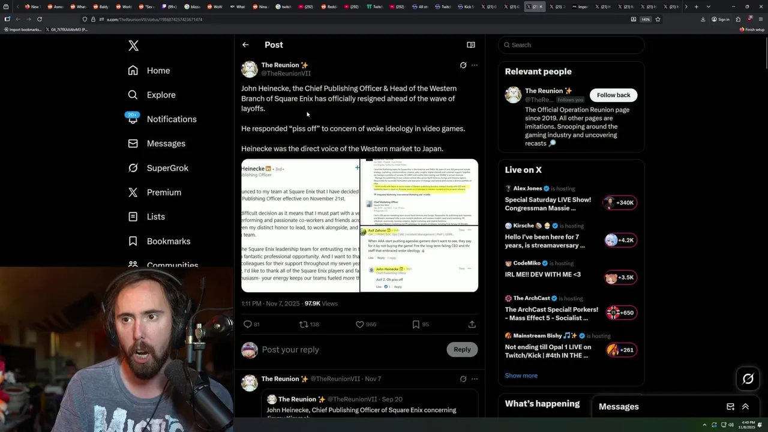Click the Finish setup button

click(752, 29)
